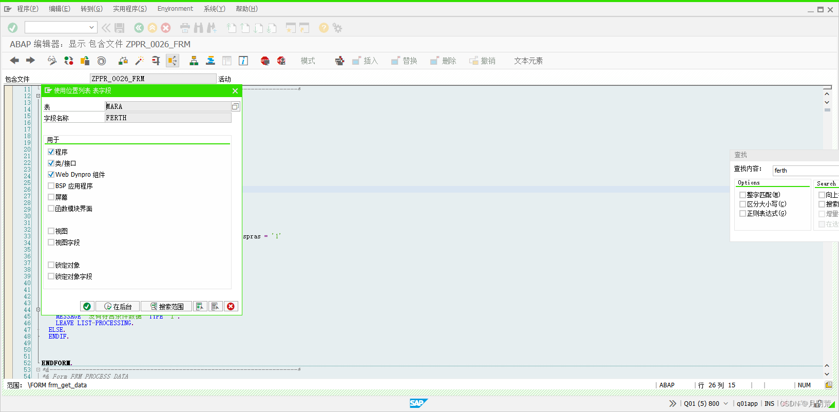839x412 pixels.
Task: Open the 转到(G) menu
Action: click(x=91, y=9)
